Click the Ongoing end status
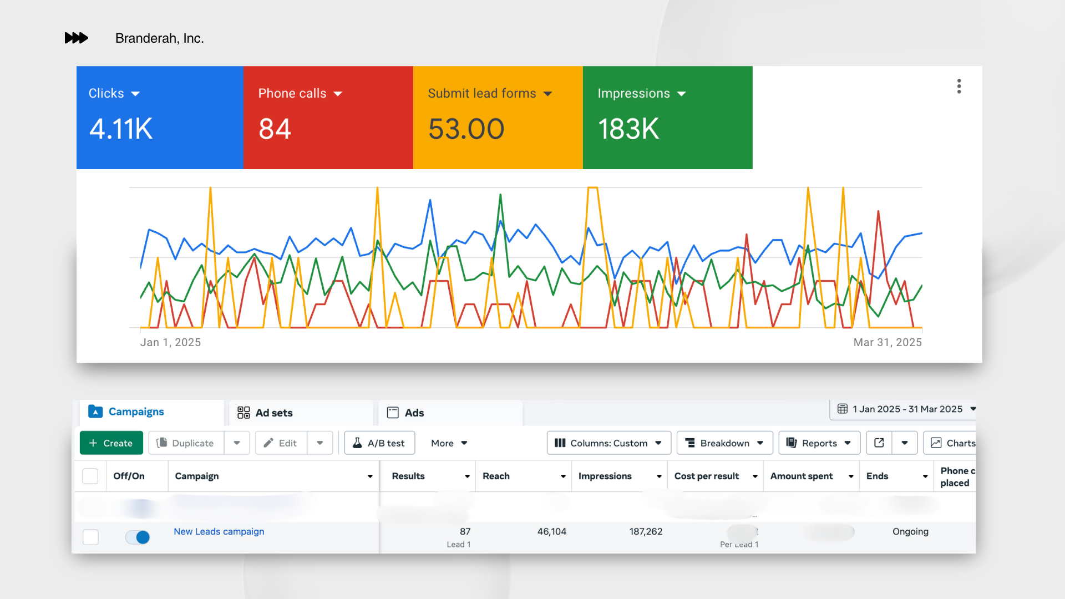 [x=910, y=531]
